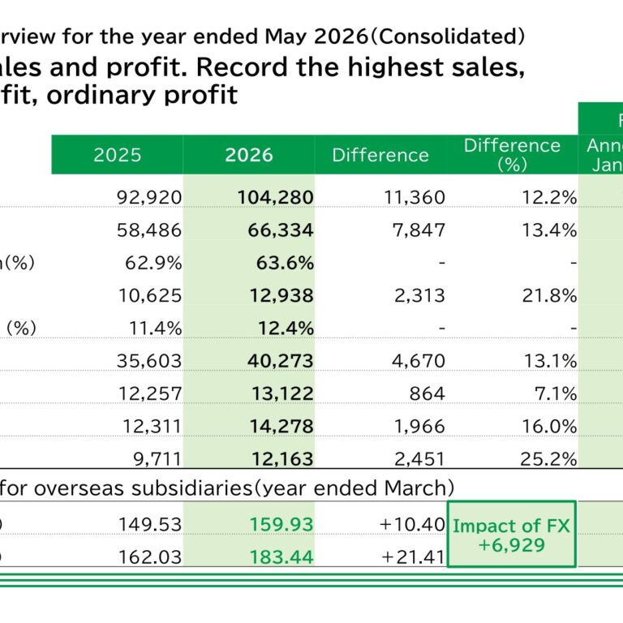The height and width of the screenshot is (623, 623).
Task: Select the margin 62.9%
Action: point(153,263)
